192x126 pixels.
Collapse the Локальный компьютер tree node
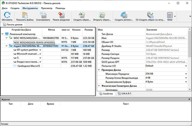pos(3,34)
